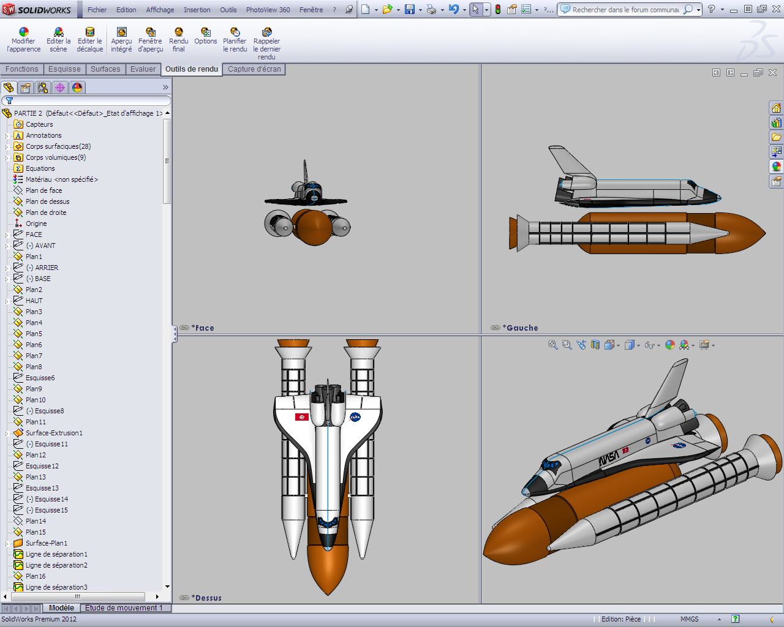Expand the Corps volumiques(9) folder
This screenshot has width=784, height=627.
7,158
